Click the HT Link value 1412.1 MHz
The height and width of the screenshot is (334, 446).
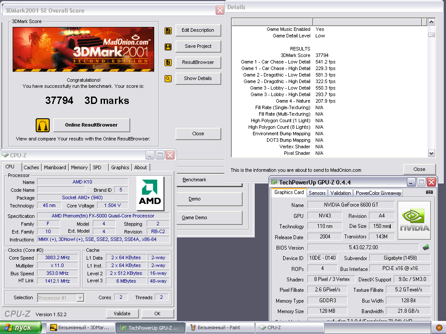pyautogui.click(x=57, y=281)
